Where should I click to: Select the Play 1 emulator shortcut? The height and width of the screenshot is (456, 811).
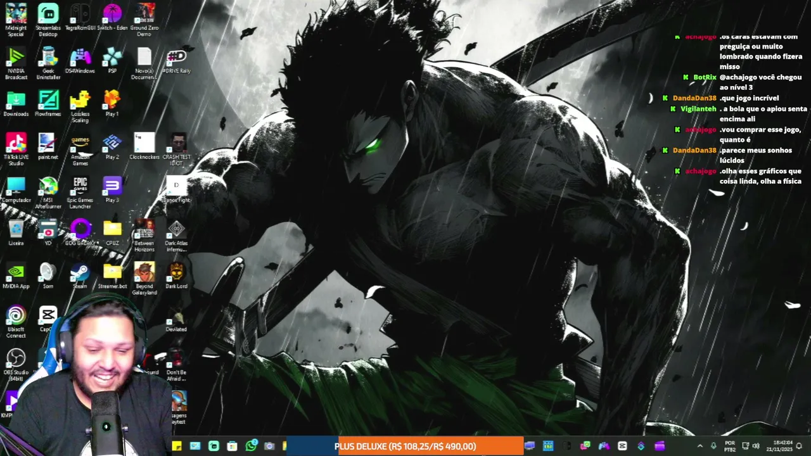[112, 104]
